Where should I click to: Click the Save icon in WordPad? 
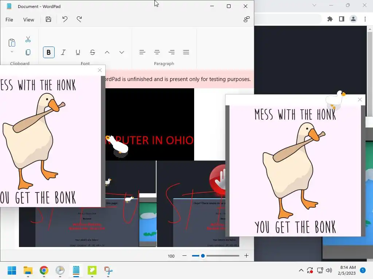(x=48, y=19)
